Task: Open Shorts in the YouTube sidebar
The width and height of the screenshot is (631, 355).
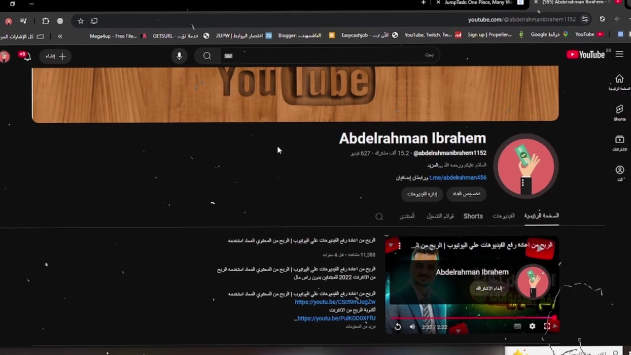Action: pos(619,112)
